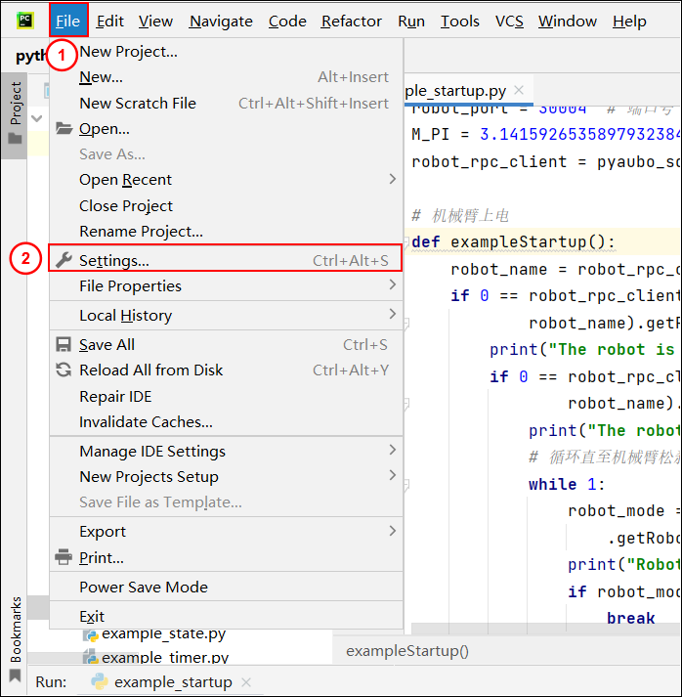Click the def exampleStartup(): line

(513, 241)
